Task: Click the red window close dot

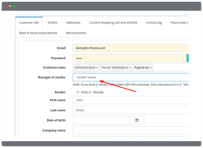Action: pos(6,6)
